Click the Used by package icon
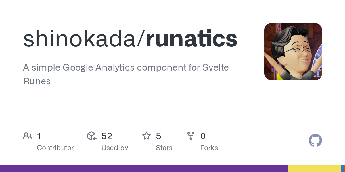The height and width of the screenshot is (172, 345). [x=92, y=136]
